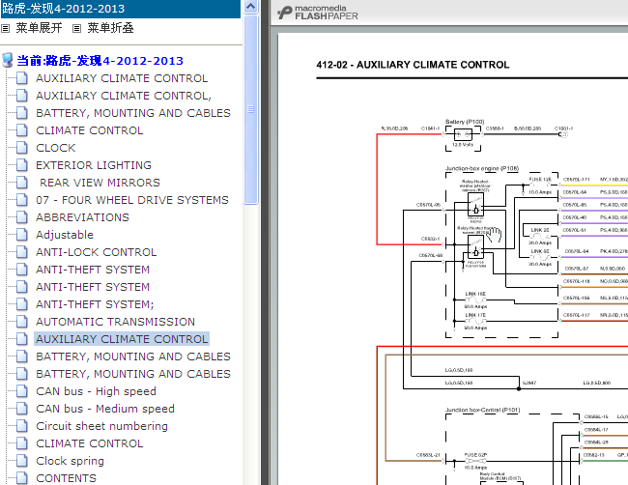Screen dimensions: 628x485
Task: Click the document icon next to ANTI-LOCK CONTROL
Action: click(x=22, y=252)
